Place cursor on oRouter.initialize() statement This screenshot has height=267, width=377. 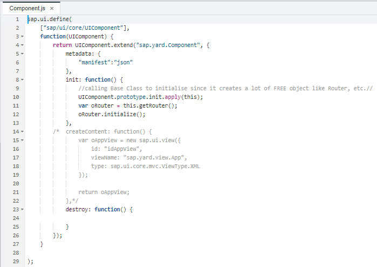(x=112, y=115)
